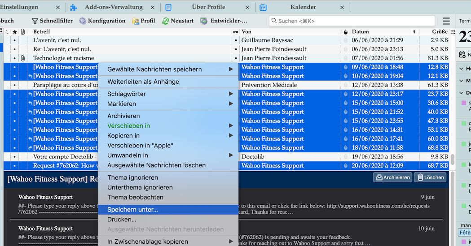
Task: Sort by the Datum column header
Action: coord(384,32)
